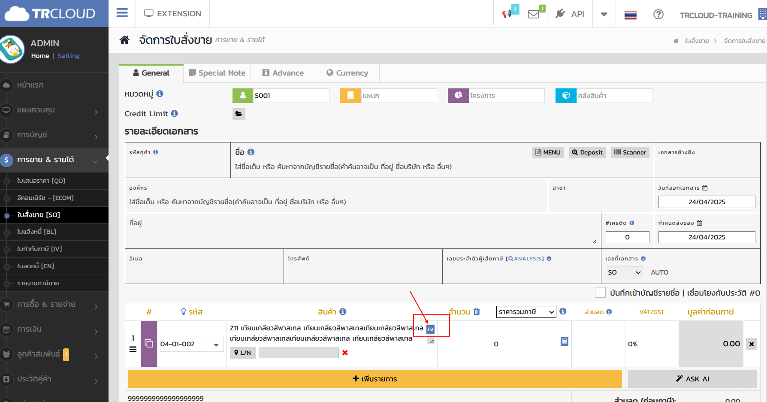Click the L/N location button

[x=243, y=353]
